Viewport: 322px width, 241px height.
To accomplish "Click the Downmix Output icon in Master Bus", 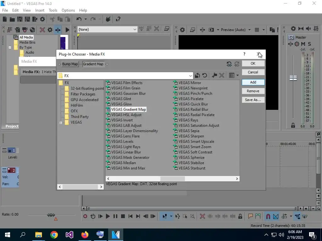I will [301, 29].
